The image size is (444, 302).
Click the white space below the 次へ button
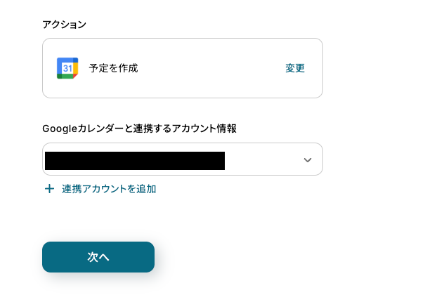point(98,288)
